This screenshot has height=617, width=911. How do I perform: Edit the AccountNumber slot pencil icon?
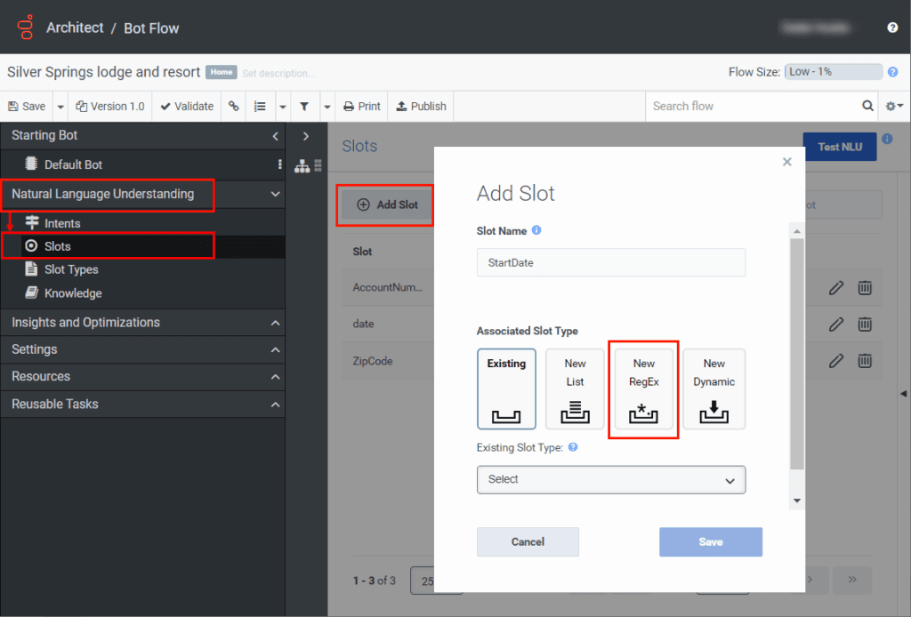tap(836, 287)
